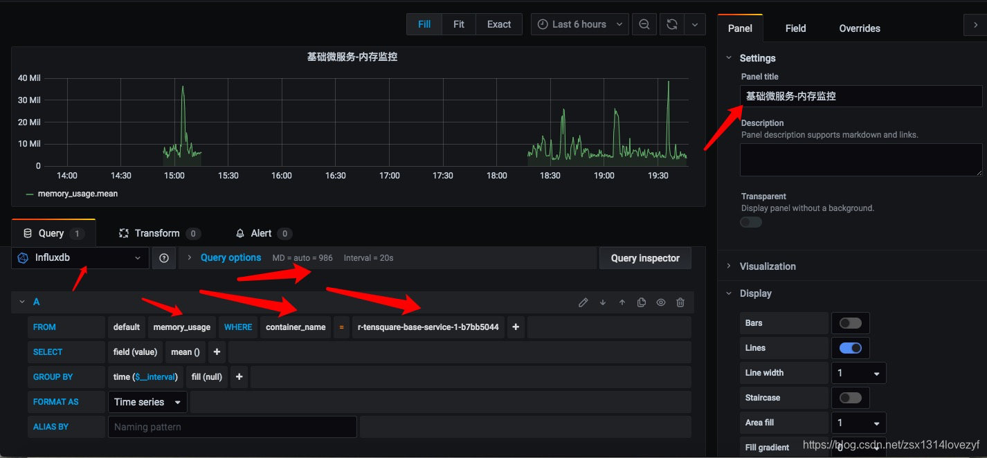Click the Naming pattern alias field
Viewport: 987px width, 458px height.
233,427
